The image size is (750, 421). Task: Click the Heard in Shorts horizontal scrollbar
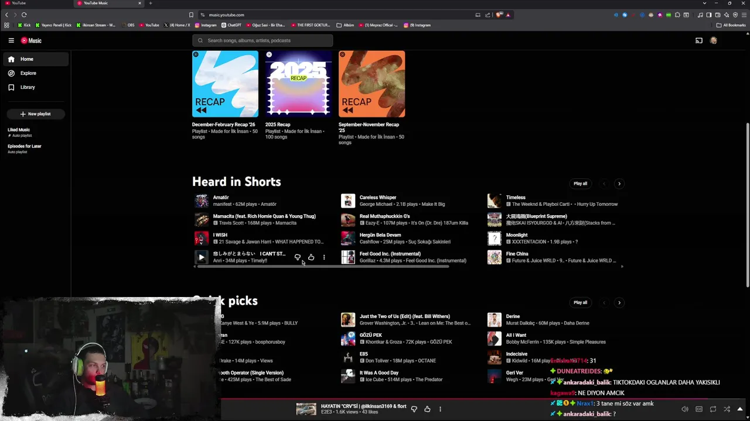pos(323,267)
